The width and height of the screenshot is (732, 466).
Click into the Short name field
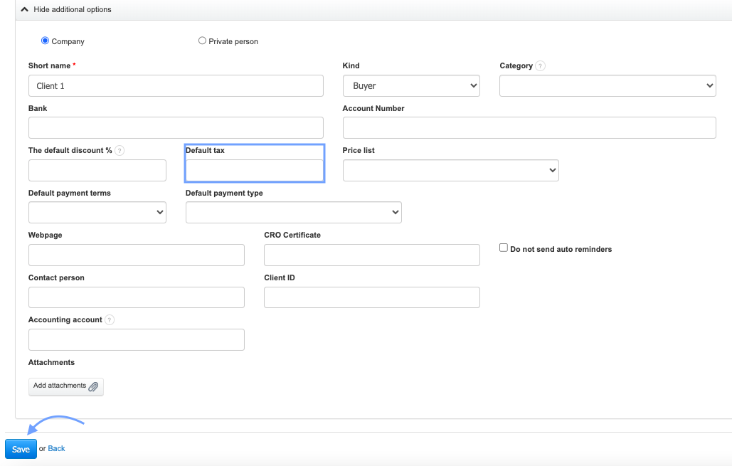coord(176,86)
